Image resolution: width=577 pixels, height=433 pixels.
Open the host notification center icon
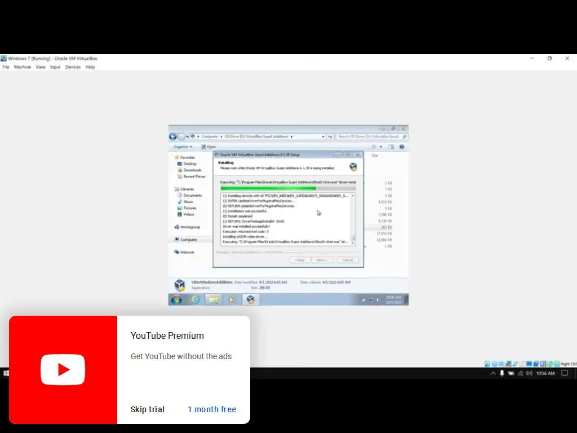tap(565, 373)
